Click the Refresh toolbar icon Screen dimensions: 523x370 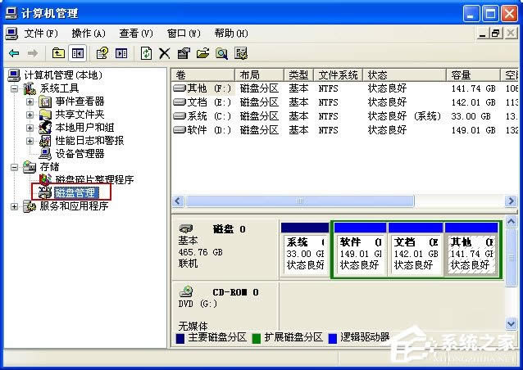[x=146, y=53]
